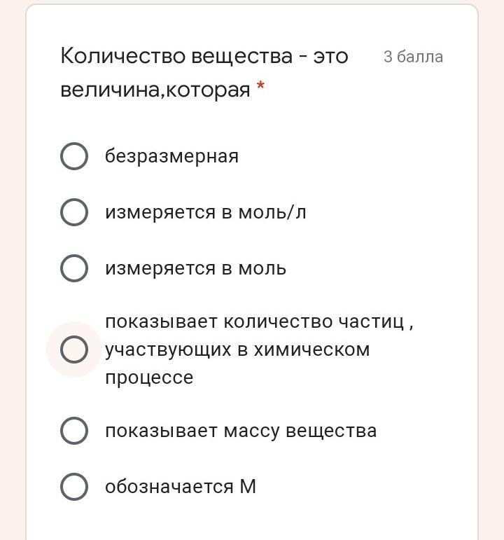Choose the "обозначается М" radio circle
The width and height of the screenshot is (504, 540).
click(74, 487)
